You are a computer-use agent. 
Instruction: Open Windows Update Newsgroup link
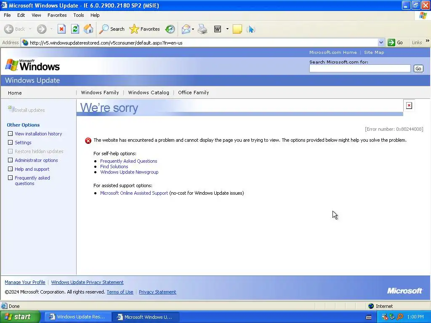[x=129, y=172]
